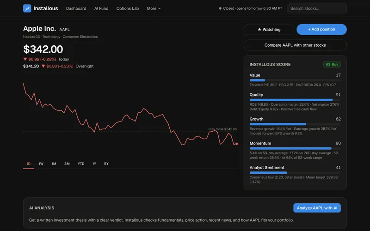Viewport: 370px width, 231px height.
Task: Click the 63 Buy score badge
Action: pos(332,64)
